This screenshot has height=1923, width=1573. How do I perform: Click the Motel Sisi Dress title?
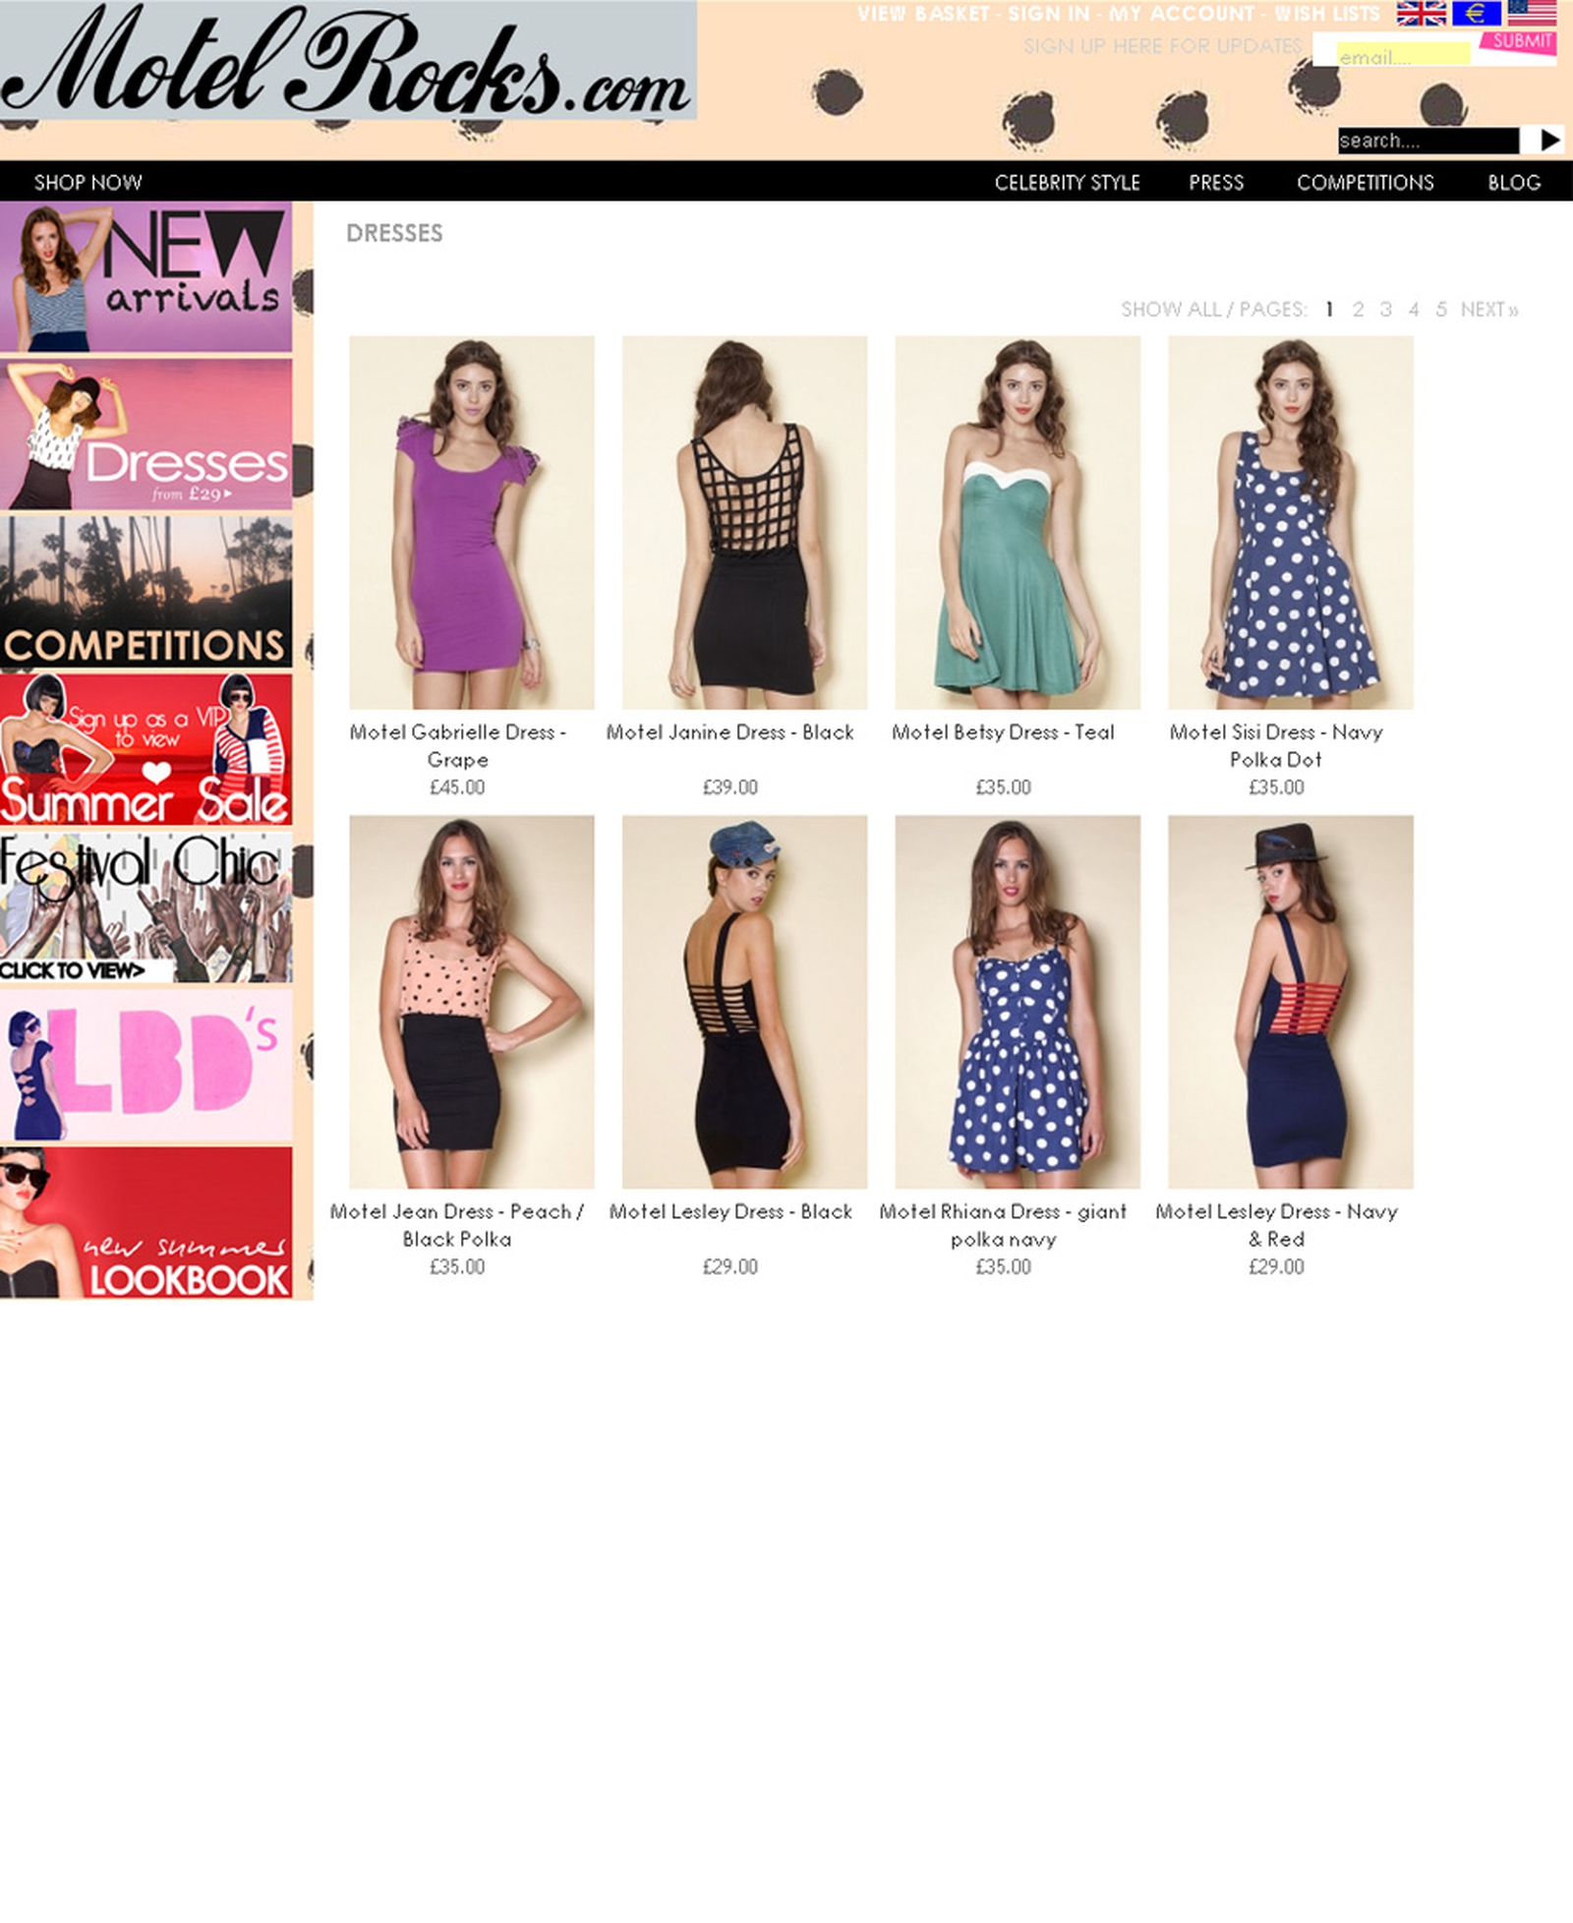(1276, 746)
